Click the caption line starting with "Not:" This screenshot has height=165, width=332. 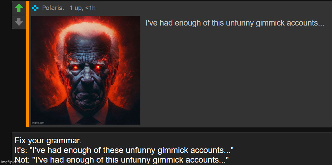[x=122, y=159]
